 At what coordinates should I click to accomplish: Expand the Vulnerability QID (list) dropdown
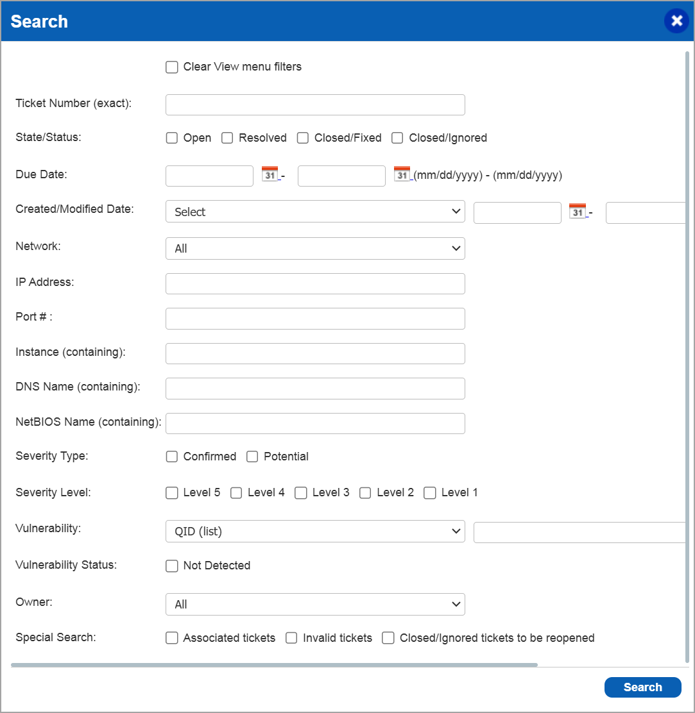tap(315, 532)
